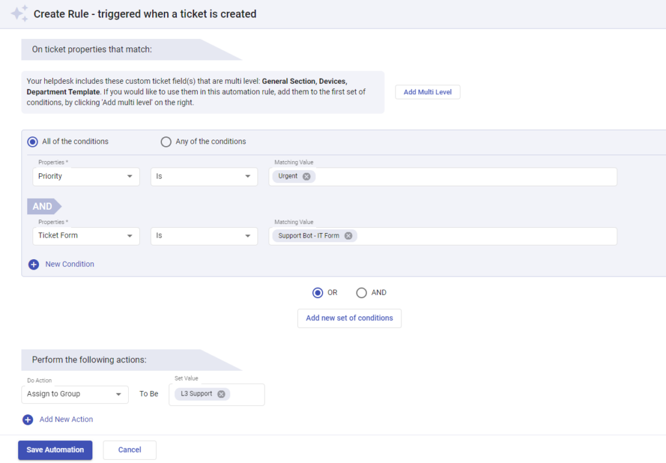Cancel the rule creation
This screenshot has width=666, height=463.
tap(129, 449)
